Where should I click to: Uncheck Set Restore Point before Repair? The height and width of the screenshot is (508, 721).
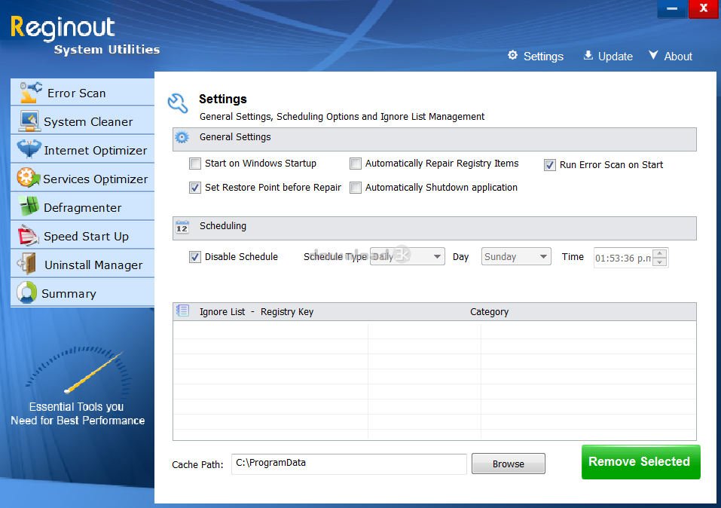click(195, 187)
